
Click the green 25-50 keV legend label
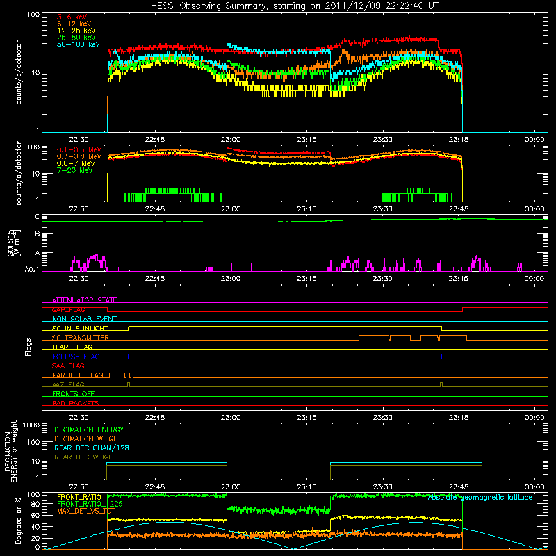pyautogui.click(x=76, y=38)
